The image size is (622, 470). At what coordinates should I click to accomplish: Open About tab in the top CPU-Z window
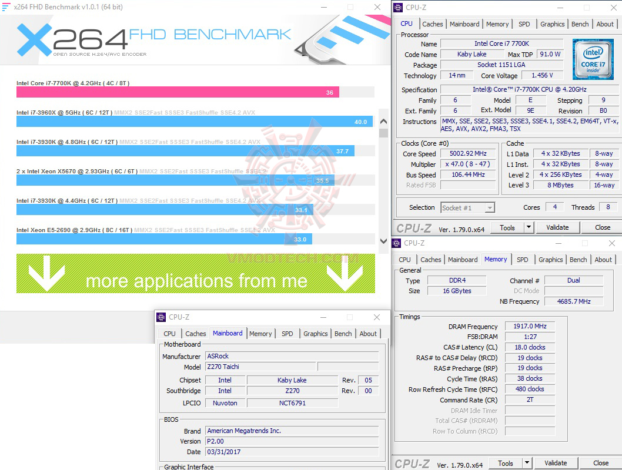(x=605, y=24)
